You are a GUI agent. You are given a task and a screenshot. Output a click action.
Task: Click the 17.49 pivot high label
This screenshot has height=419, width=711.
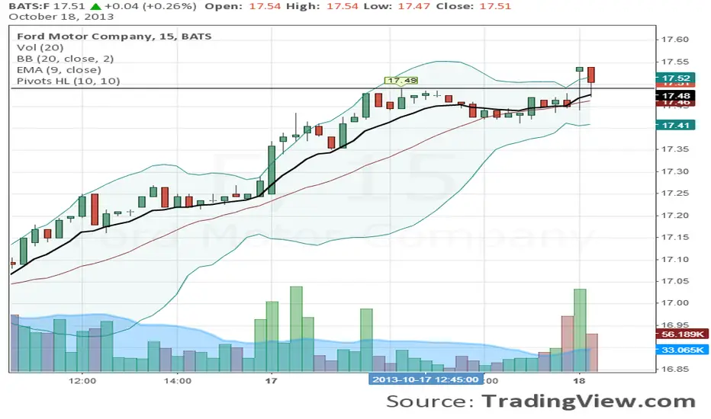click(x=402, y=81)
